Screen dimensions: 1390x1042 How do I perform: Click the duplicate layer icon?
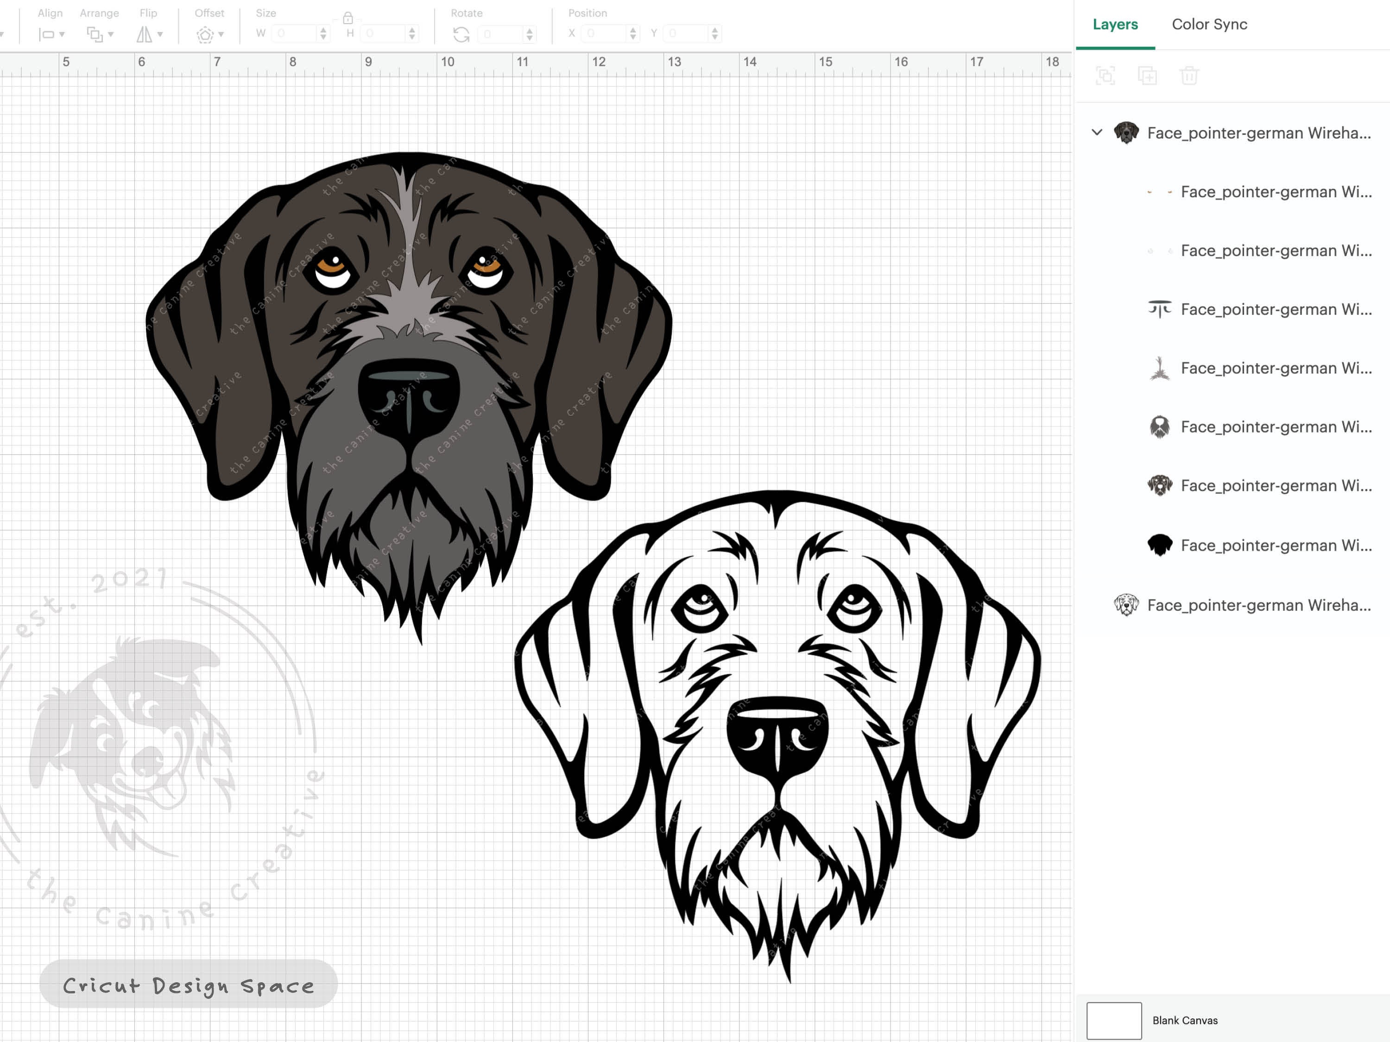click(x=1147, y=75)
